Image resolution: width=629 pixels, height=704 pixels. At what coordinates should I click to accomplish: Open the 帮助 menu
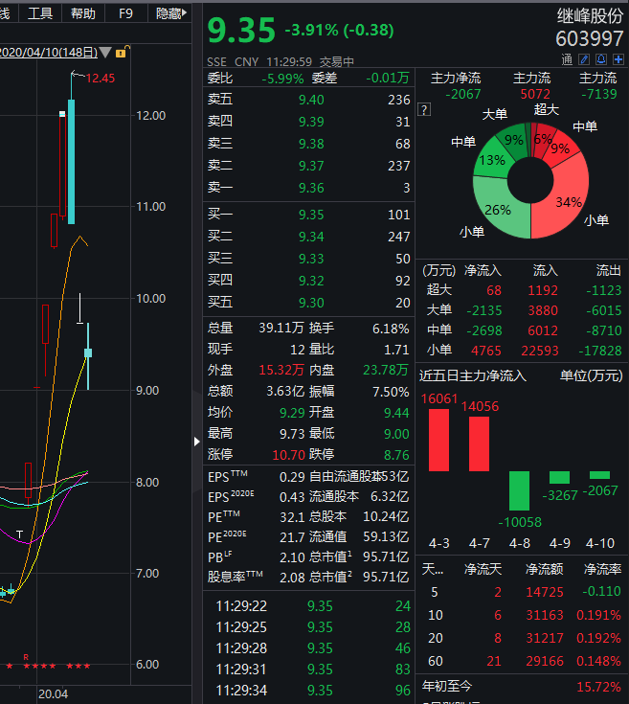83,13
